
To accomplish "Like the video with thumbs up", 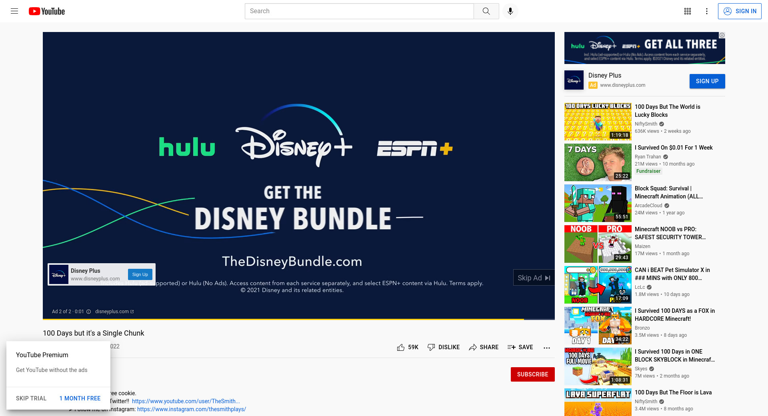I will [408, 347].
